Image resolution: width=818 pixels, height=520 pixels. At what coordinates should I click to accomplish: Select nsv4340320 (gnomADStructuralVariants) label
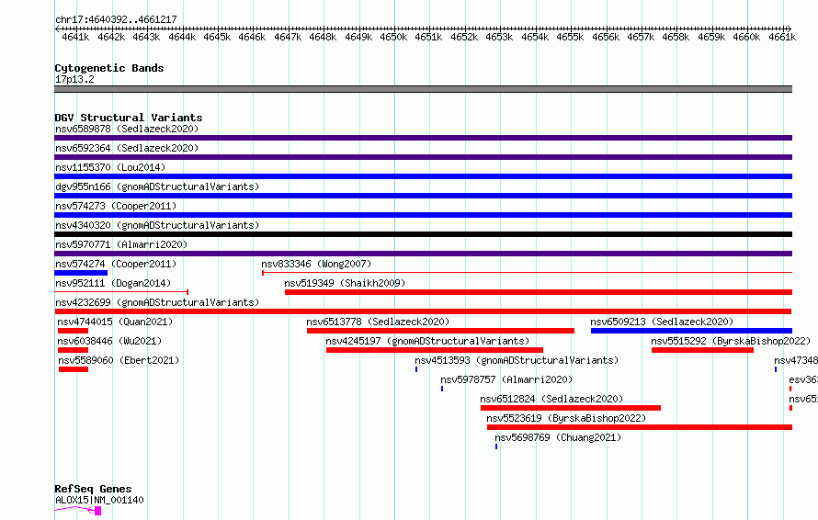coord(157,225)
